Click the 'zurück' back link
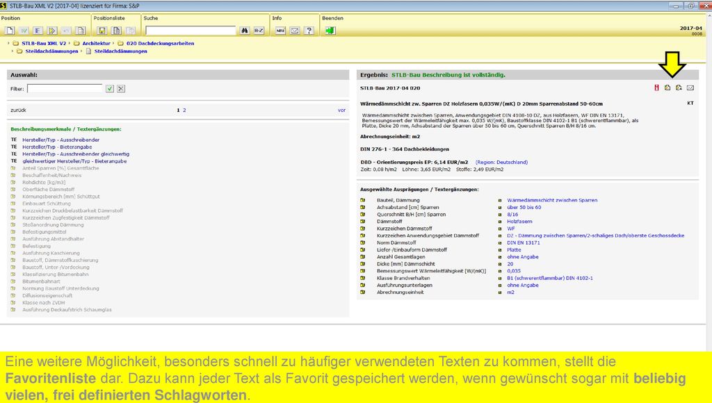 pos(18,110)
